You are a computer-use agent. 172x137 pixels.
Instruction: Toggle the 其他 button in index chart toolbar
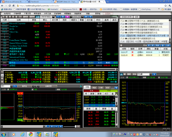point(134,74)
